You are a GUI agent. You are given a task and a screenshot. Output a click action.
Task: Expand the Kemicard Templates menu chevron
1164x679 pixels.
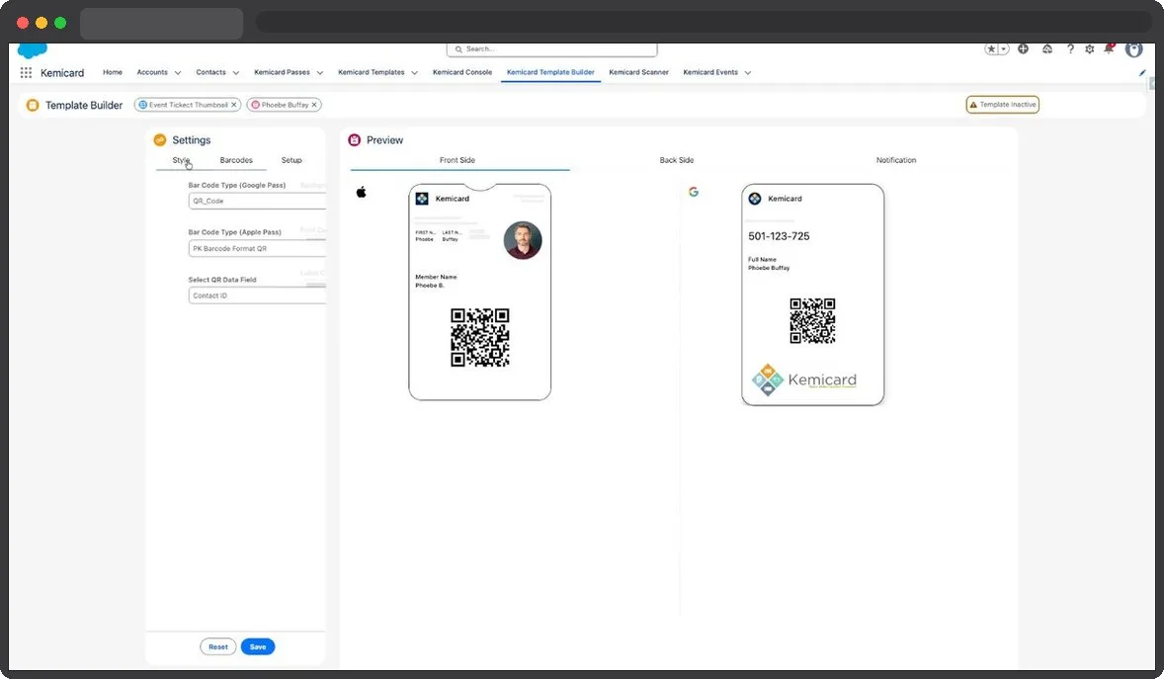pyautogui.click(x=414, y=73)
